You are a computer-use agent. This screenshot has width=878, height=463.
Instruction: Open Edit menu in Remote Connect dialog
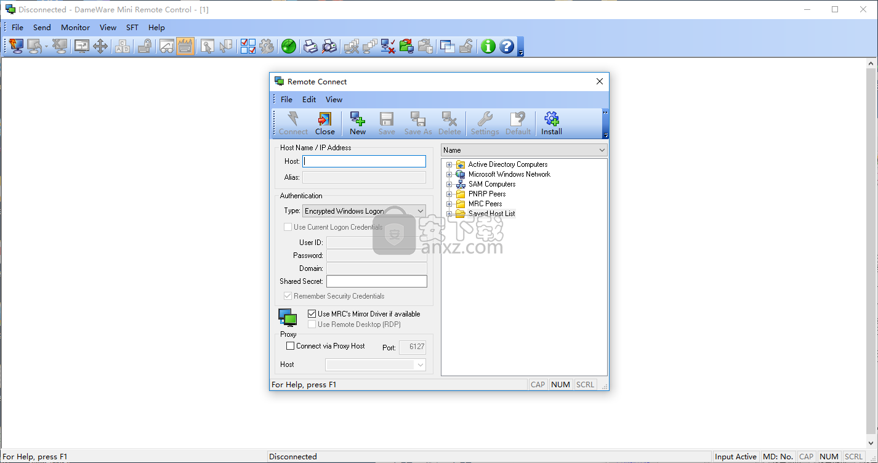tap(309, 99)
